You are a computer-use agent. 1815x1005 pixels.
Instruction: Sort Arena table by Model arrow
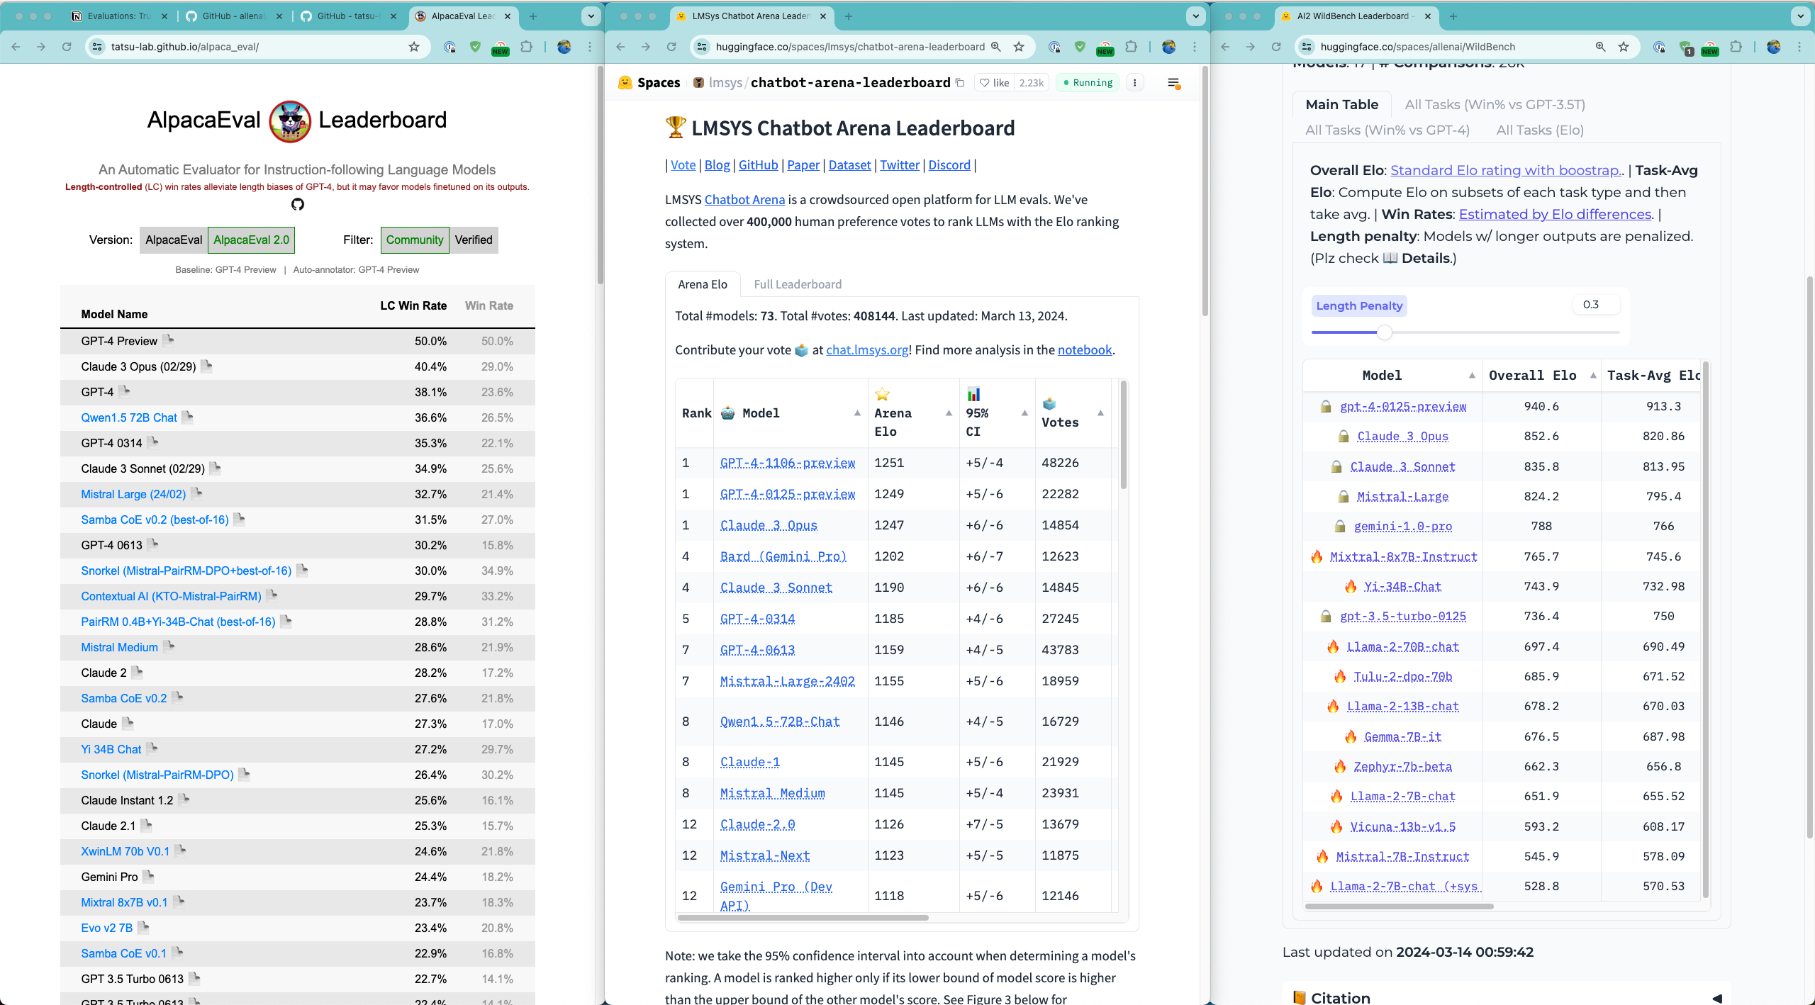(857, 412)
